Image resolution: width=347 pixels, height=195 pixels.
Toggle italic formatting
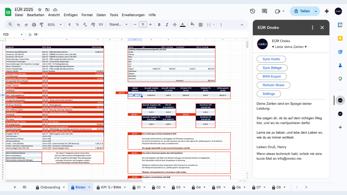point(167,25)
